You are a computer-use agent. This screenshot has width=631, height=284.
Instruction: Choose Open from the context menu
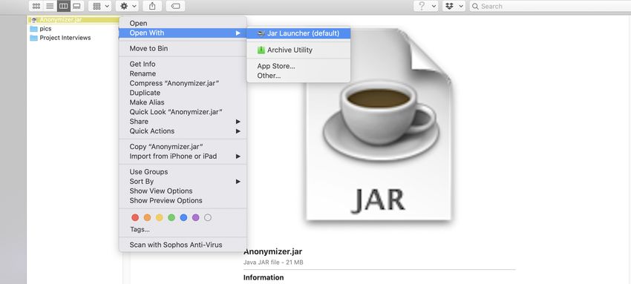pyautogui.click(x=183, y=23)
